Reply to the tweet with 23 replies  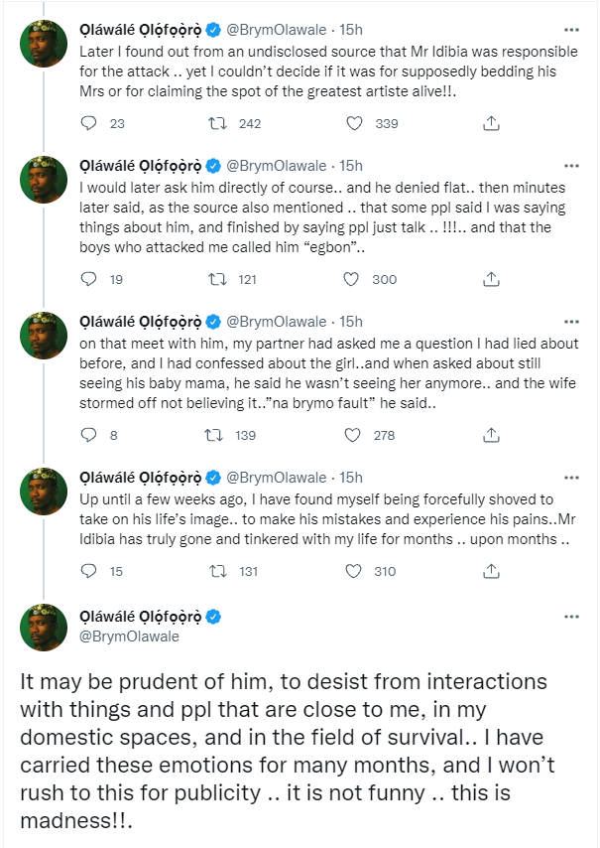(88, 124)
